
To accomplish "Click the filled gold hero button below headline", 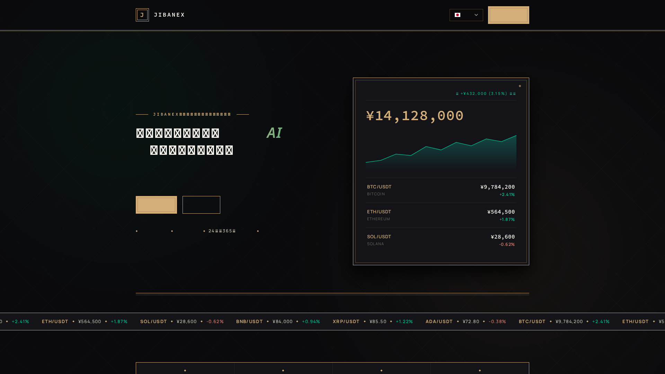I will pyautogui.click(x=156, y=205).
